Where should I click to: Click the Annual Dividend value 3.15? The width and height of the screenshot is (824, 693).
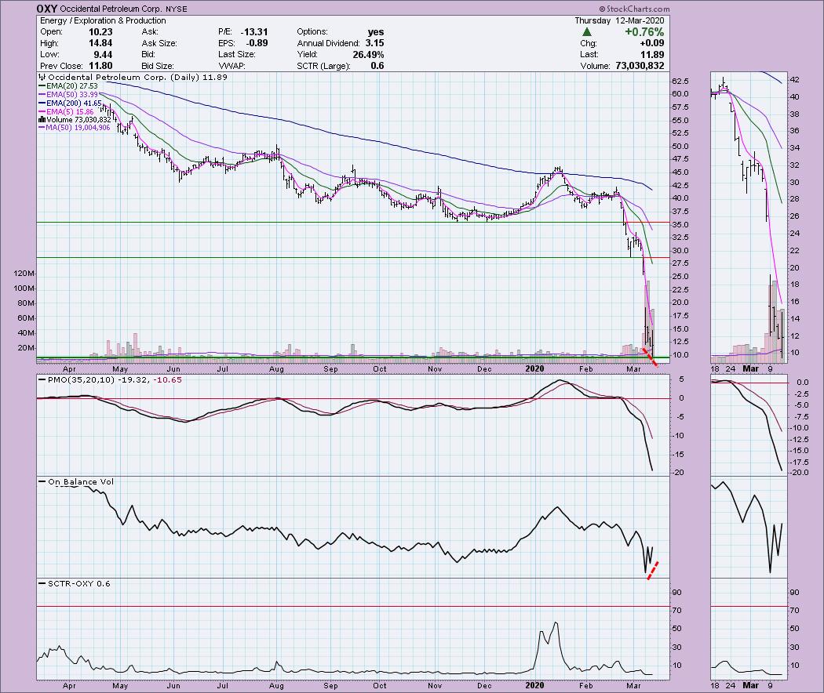pos(374,44)
